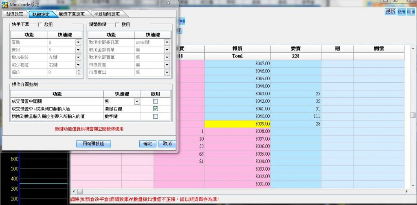Click the 228 total in 委賣 column
Screen dimensions: 417x205
(x=296, y=56)
